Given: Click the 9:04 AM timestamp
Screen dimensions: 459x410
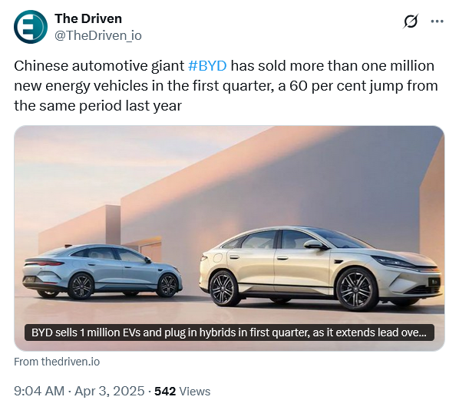Looking at the screenshot, I should pos(39,392).
